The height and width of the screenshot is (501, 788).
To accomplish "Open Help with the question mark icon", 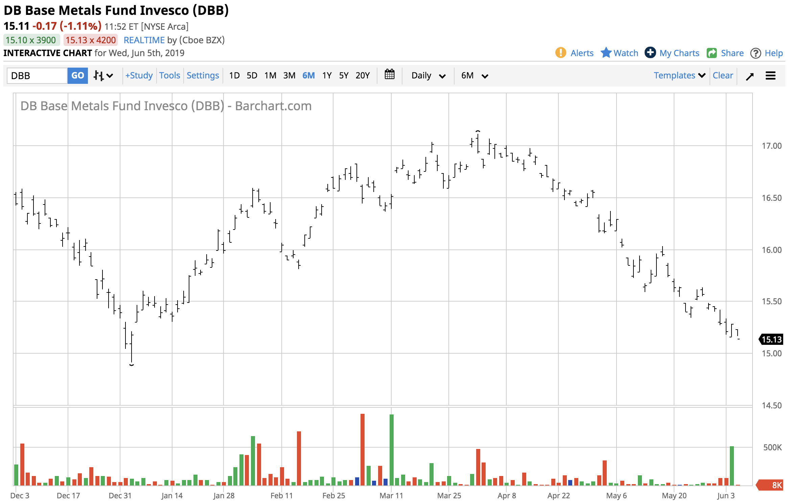I will [x=756, y=53].
